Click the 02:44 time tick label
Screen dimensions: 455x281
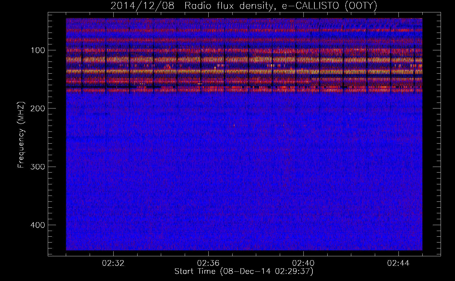[x=398, y=263]
